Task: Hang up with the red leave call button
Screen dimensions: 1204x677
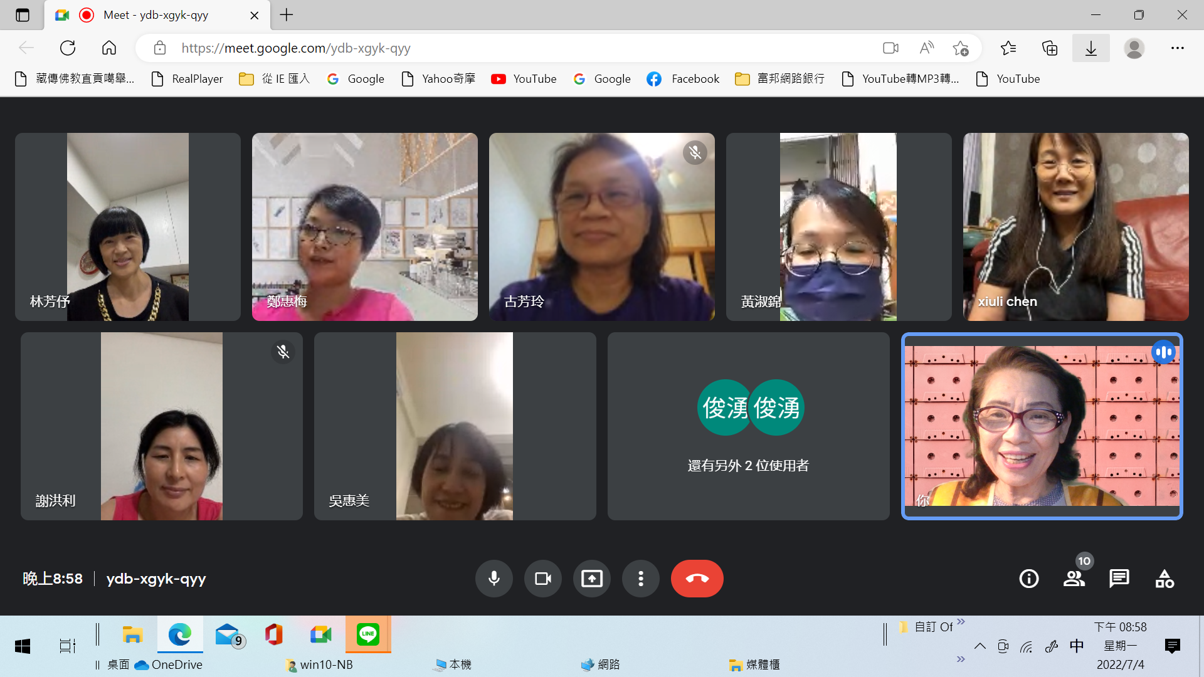Action: point(697,578)
